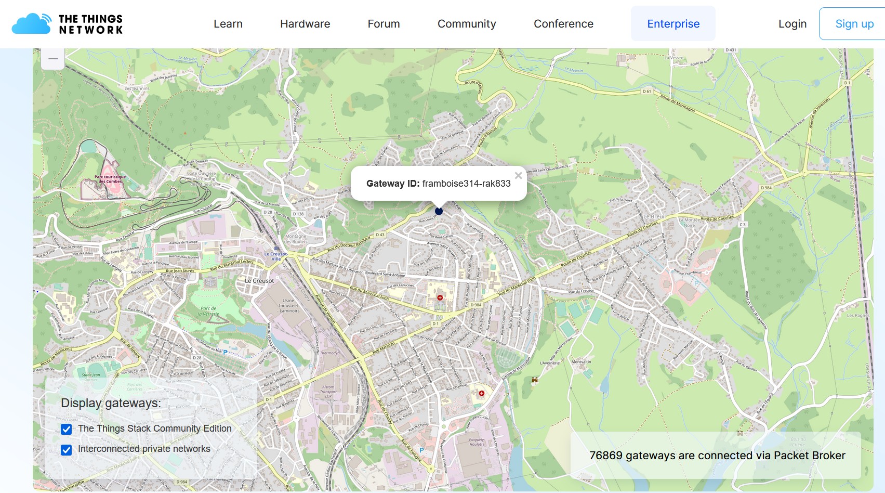Click the red hospital marker near Rue du Maréchal Foch
Viewport: 885px width, 493px height.
(440, 298)
